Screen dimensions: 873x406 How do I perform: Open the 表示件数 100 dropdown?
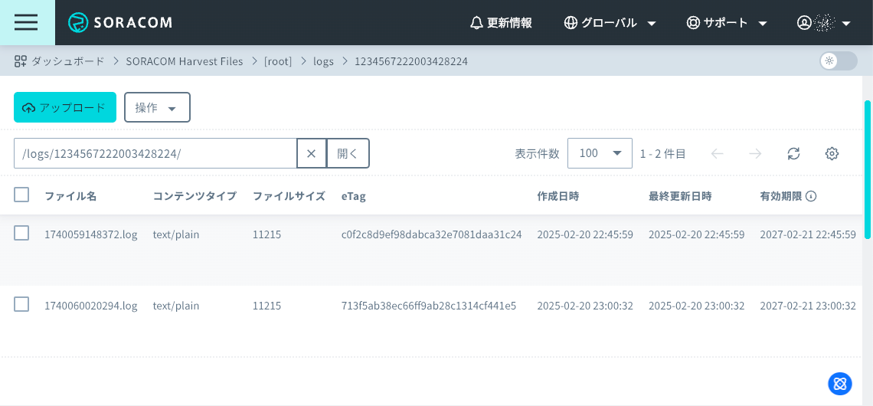tap(600, 153)
